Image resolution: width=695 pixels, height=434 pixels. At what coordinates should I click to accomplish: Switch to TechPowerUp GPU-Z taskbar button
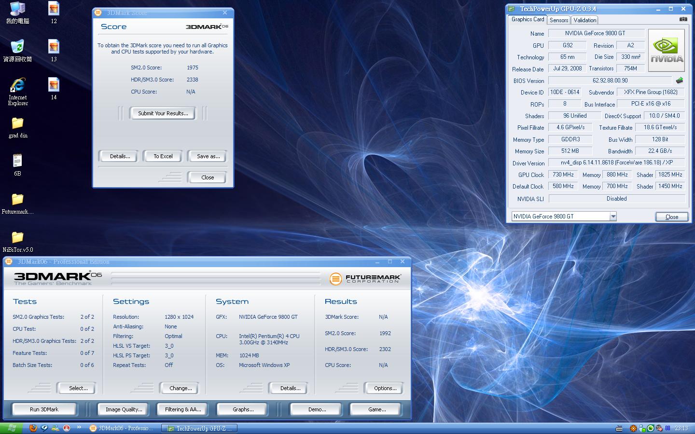(x=199, y=428)
